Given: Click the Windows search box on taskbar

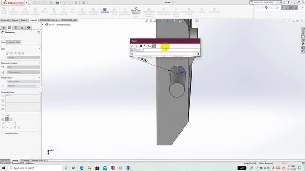Looking at the screenshot, I should pos(35,168).
